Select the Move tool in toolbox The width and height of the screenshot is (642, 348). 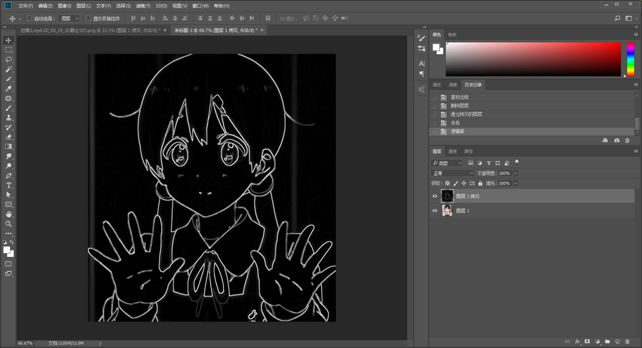click(x=8, y=40)
